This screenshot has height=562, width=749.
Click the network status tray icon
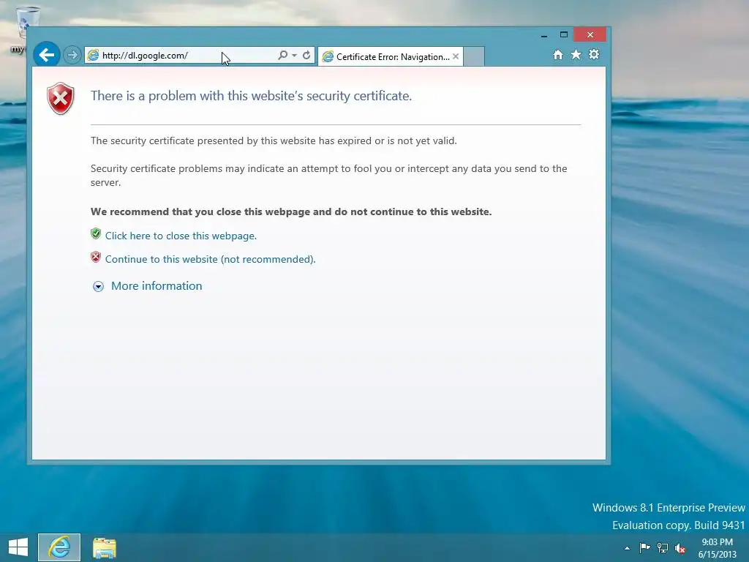pos(663,547)
